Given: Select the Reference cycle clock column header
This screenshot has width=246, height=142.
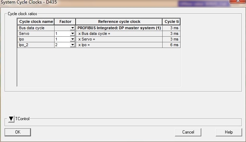Looking at the screenshot, I should tap(119, 22).
